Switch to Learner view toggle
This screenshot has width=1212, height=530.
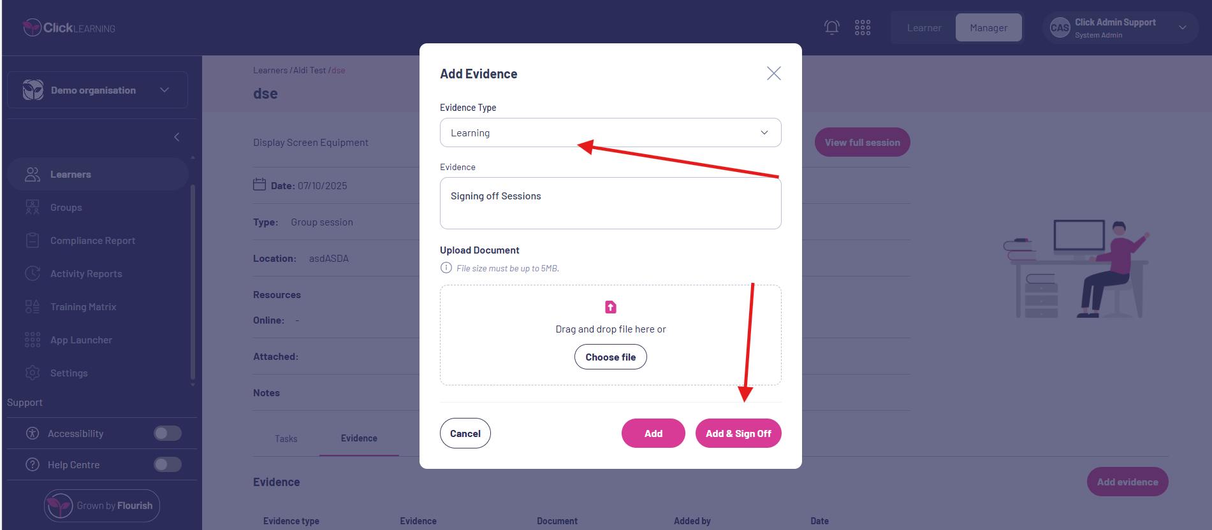(x=924, y=28)
